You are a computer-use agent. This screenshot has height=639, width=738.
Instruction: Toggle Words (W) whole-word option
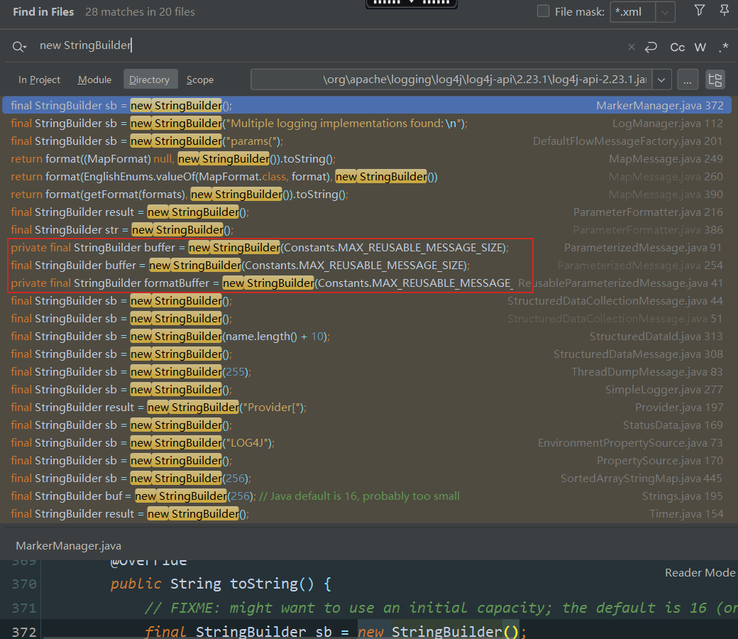(700, 47)
